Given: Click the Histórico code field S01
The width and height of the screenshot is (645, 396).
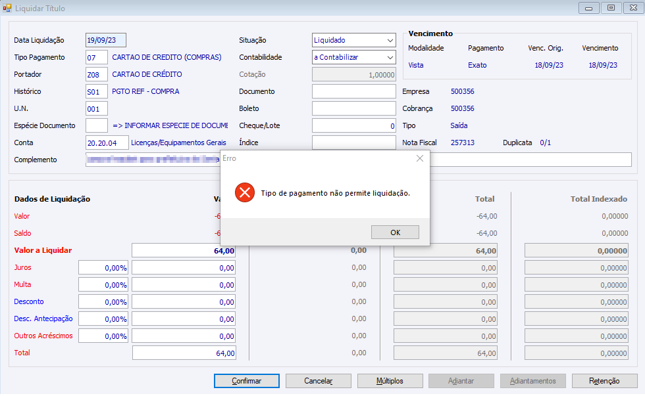Looking at the screenshot, I should pyautogui.click(x=97, y=91).
